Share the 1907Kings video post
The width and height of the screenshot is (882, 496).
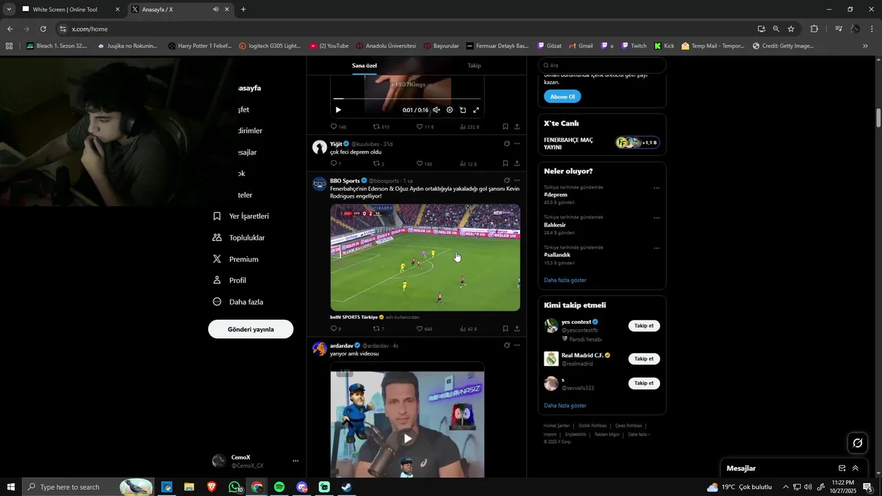tap(517, 127)
